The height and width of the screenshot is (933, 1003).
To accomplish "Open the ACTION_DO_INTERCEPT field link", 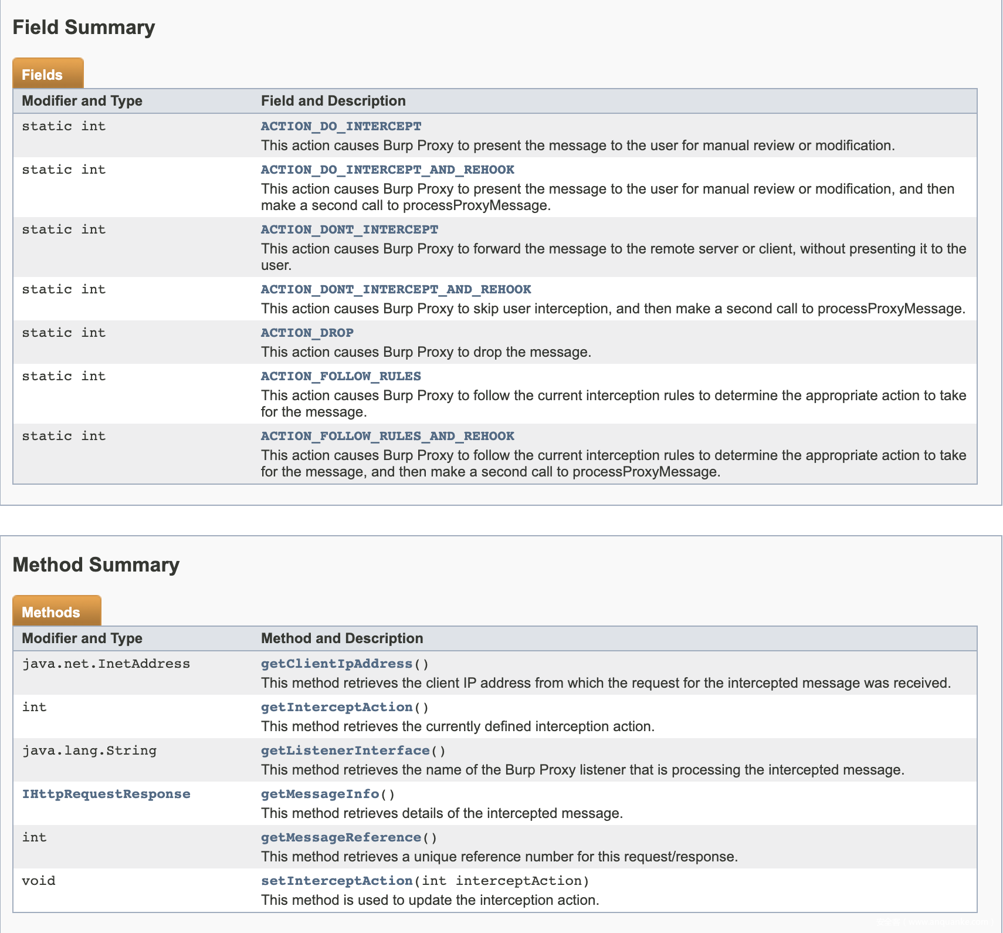I will [x=341, y=126].
